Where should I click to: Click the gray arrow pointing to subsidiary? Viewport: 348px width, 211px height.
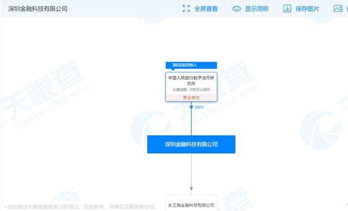(x=191, y=189)
